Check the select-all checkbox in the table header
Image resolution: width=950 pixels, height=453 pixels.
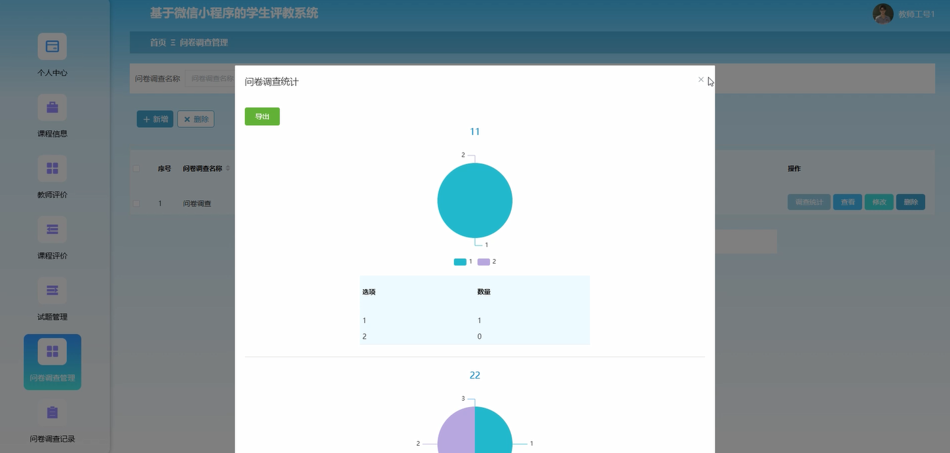(136, 168)
